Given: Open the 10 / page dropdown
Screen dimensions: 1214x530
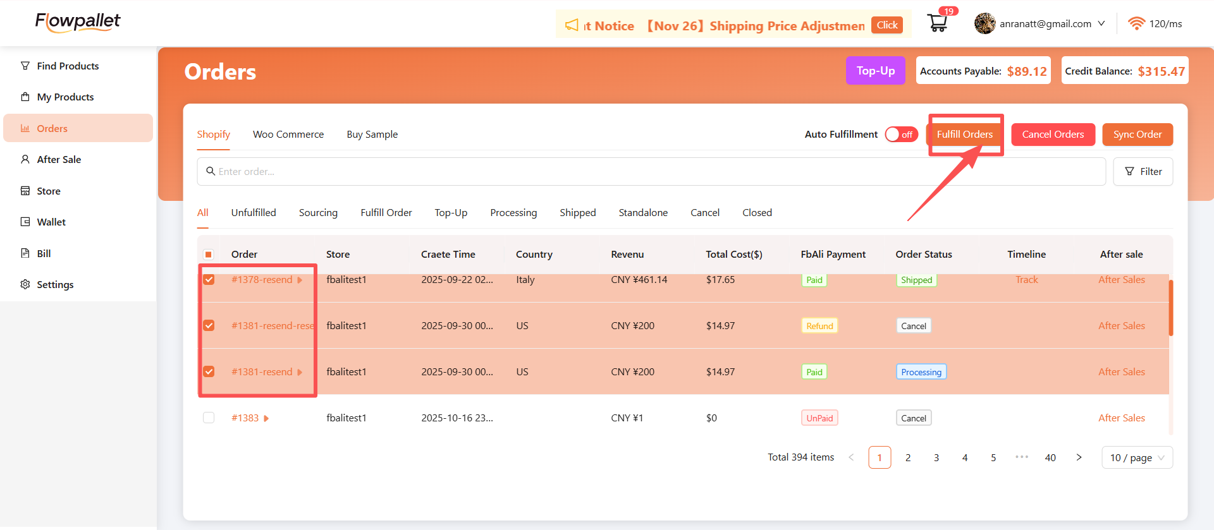Looking at the screenshot, I should 1137,457.
